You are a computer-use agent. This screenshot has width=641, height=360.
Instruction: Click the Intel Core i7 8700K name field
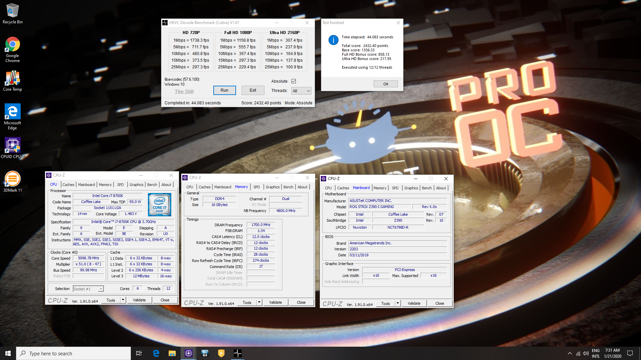[108, 196]
